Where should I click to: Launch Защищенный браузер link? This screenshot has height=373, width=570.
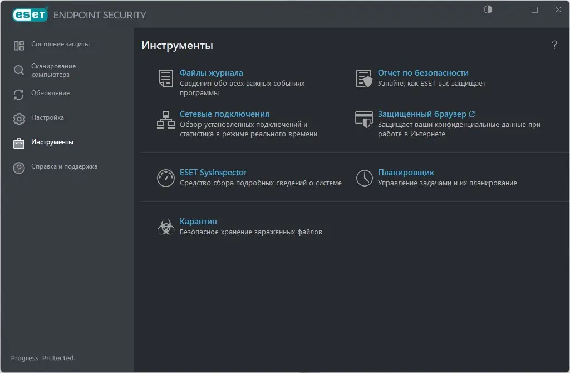[x=422, y=114]
